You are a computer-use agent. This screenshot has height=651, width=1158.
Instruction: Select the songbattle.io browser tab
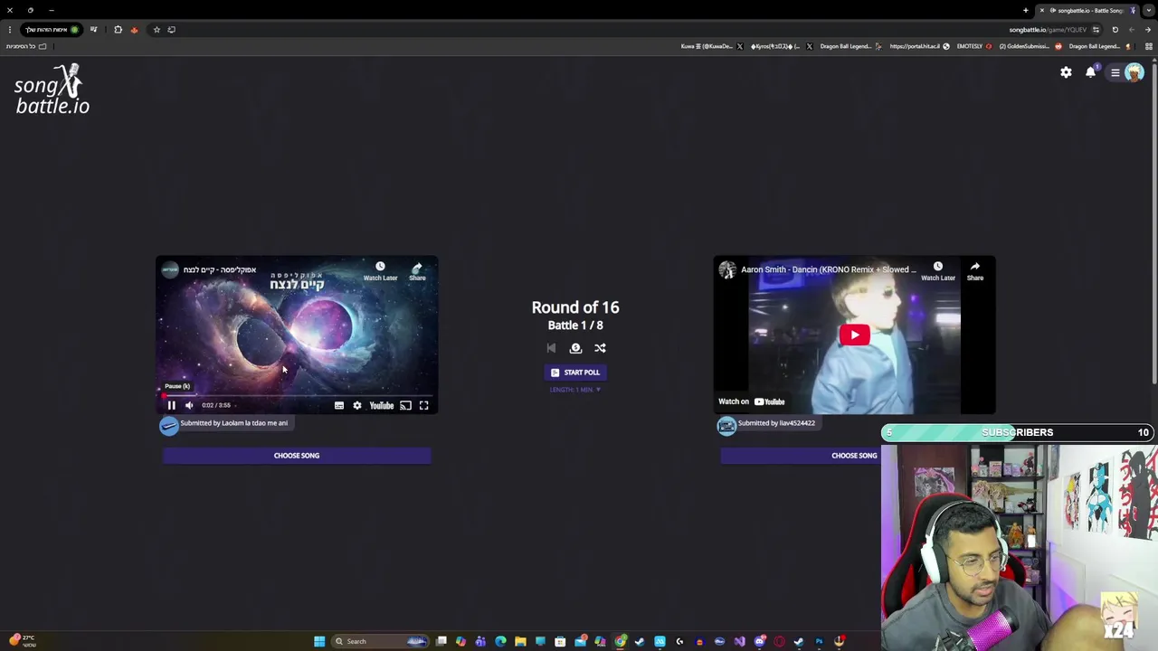[1087, 10]
